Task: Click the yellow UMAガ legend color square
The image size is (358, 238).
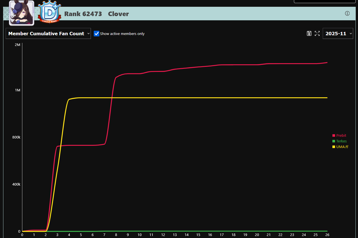Action: (x=334, y=147)
